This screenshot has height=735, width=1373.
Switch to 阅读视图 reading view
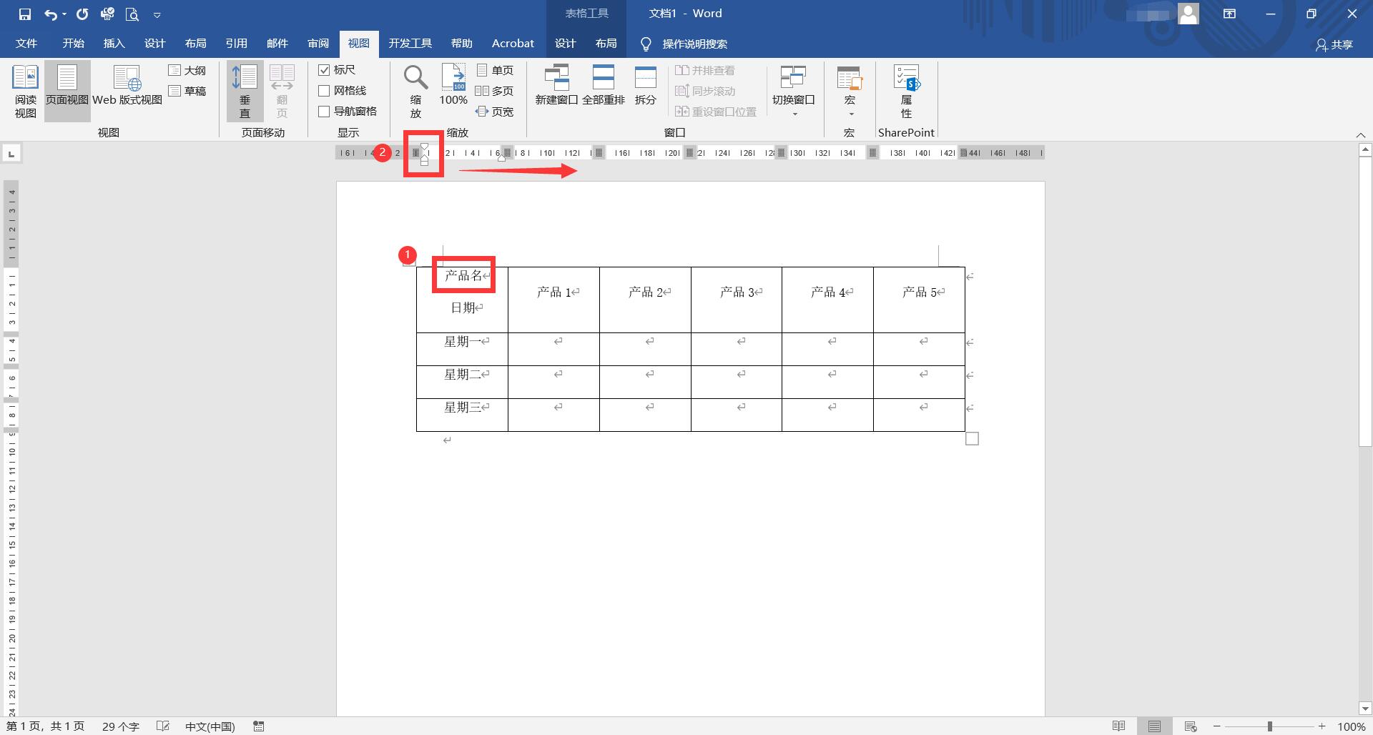(24, 91)
